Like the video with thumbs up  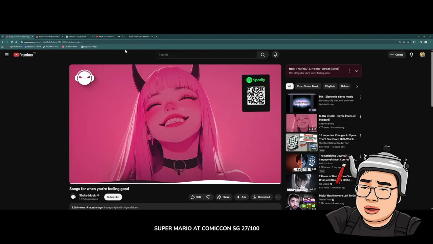pyautogui.click(x=196, y=197)
